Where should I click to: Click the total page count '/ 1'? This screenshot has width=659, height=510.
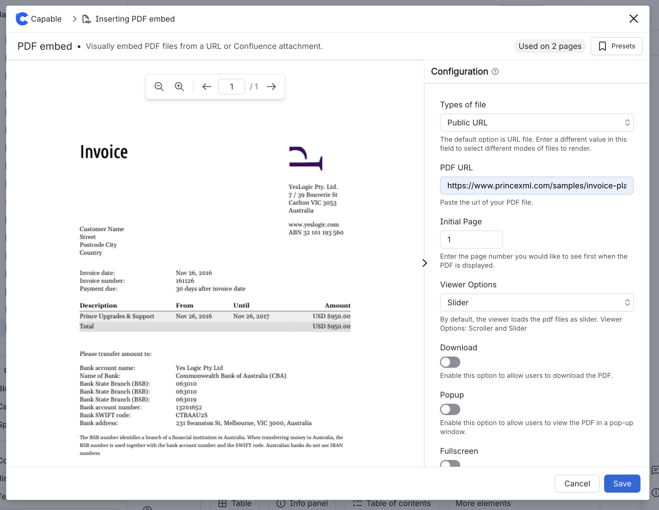[x=254, y=87]
